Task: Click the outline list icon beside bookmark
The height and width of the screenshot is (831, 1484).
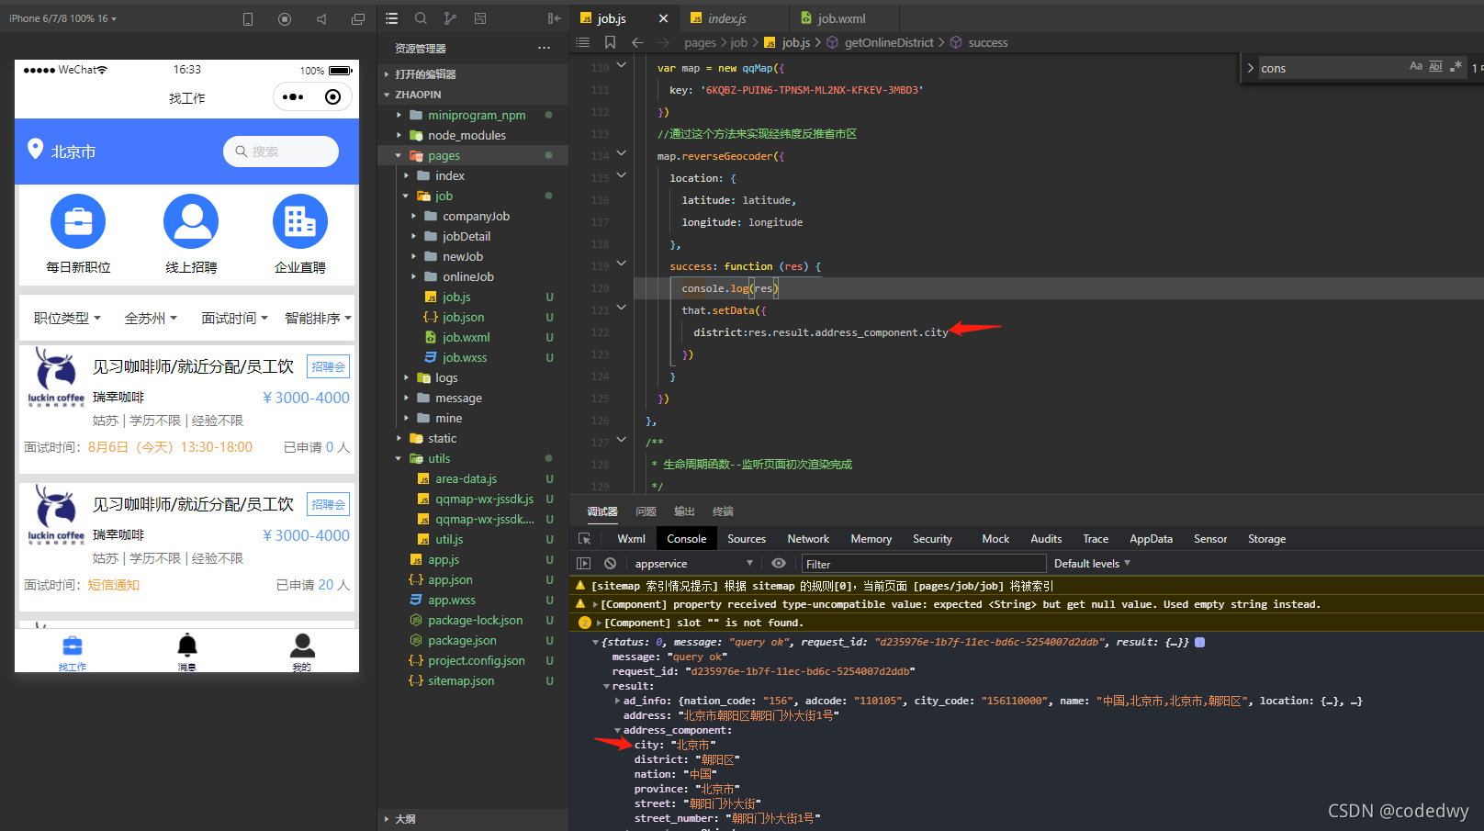Action: point(582,42)
